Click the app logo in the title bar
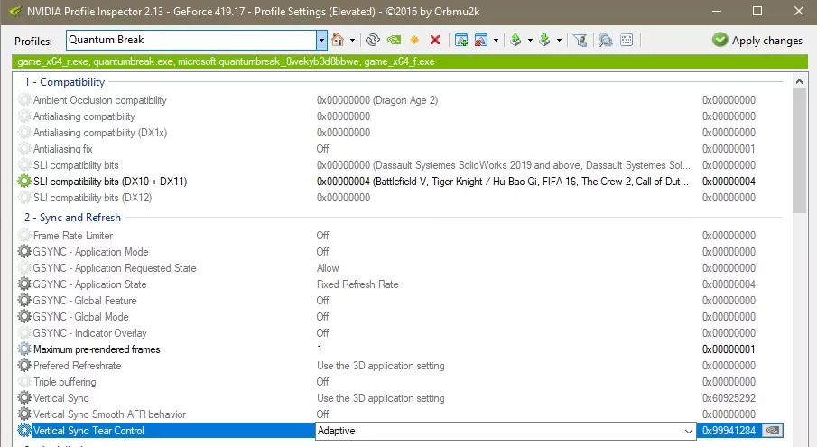The width and height of the screenshot is (817, 447). [15, 11]
